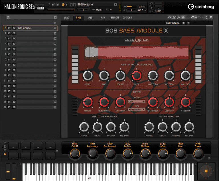This screenshot has width=219, height=181.
Task: Solo the slot in top header bar
Action: pyautogui.click(x=58, y=5)
